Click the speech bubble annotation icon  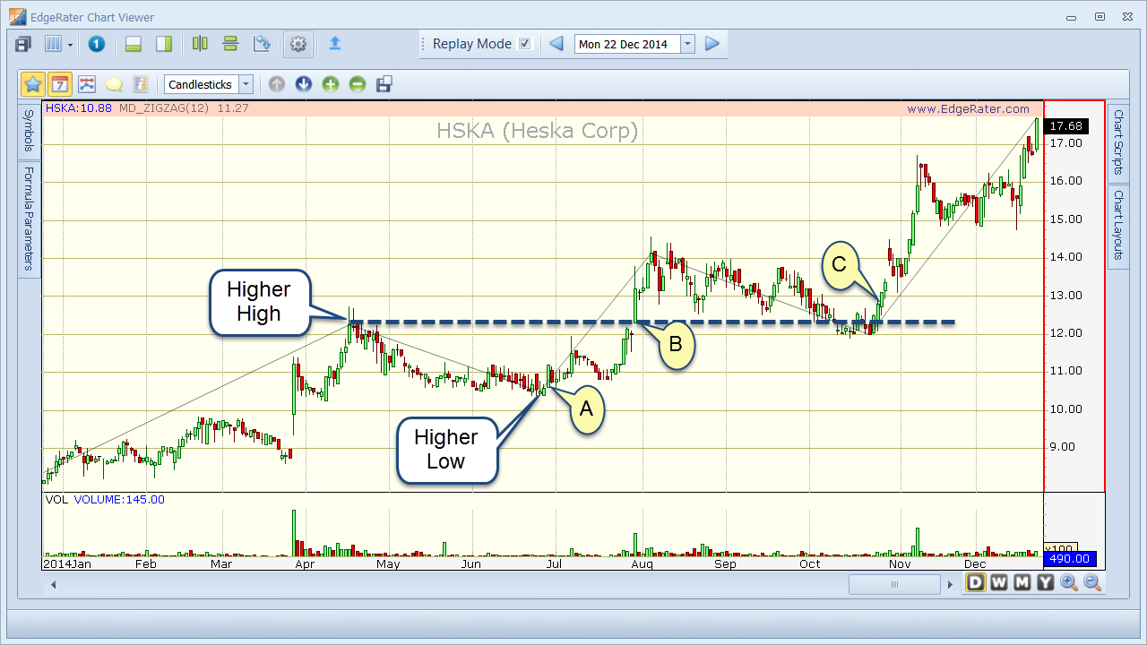click(114, 85)
